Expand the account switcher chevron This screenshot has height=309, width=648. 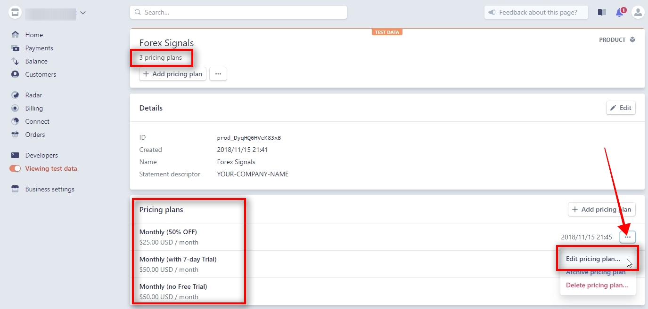pyautogui.click(x=83, y=13)
